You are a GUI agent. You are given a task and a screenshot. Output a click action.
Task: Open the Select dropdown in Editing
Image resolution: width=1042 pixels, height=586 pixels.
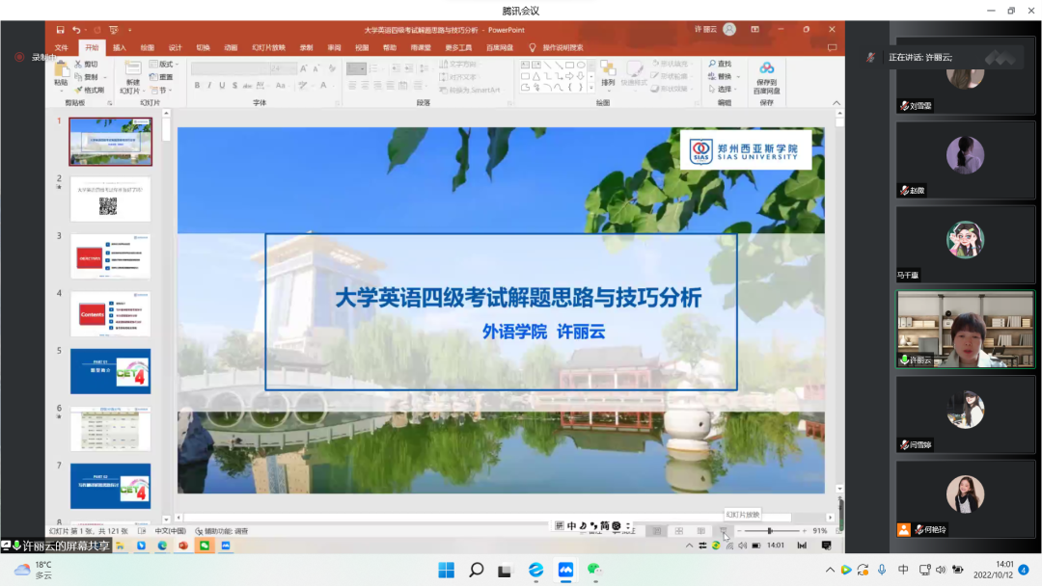(723, 89)
